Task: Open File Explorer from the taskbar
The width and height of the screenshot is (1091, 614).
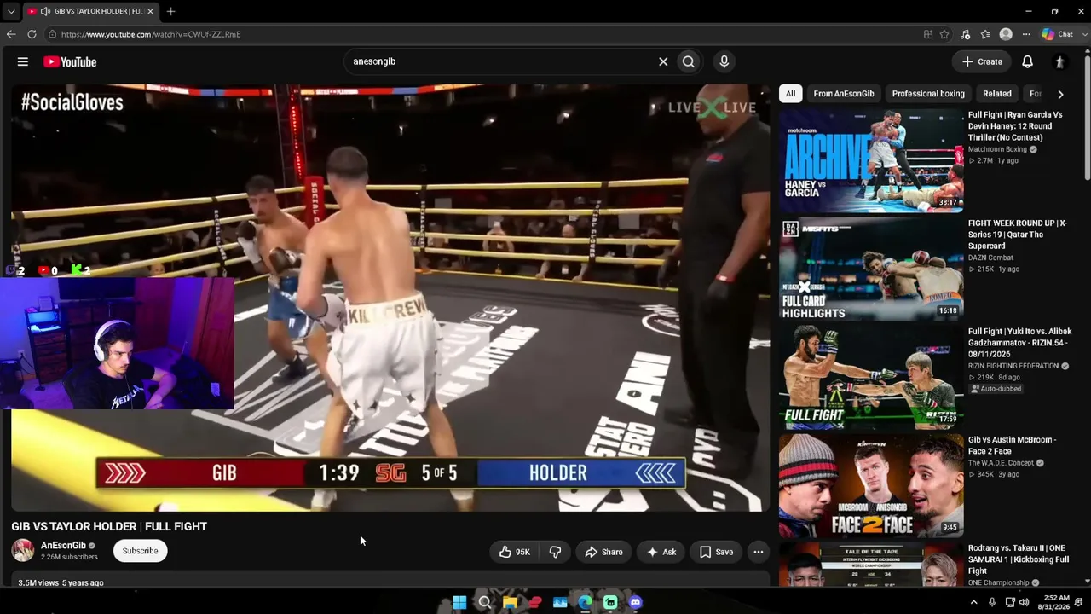Action: [510, 602]
